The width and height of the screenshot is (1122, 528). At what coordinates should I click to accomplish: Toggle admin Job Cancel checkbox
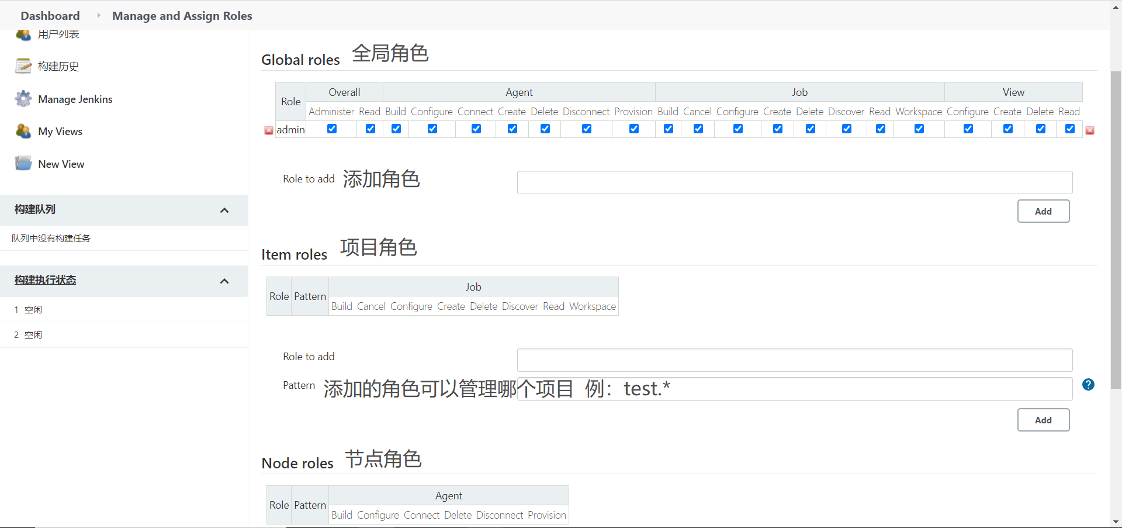point(698,129)
